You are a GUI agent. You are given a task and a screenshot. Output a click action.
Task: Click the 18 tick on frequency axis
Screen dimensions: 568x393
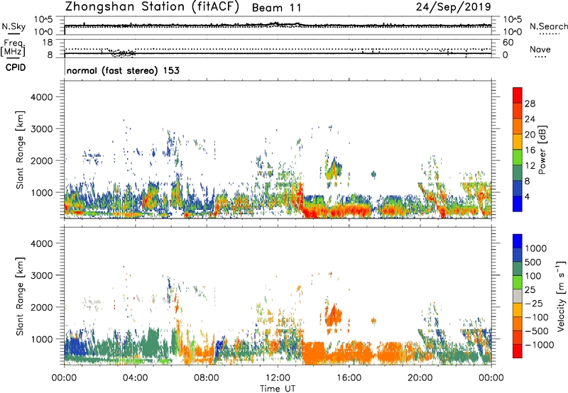click(48, 43)
